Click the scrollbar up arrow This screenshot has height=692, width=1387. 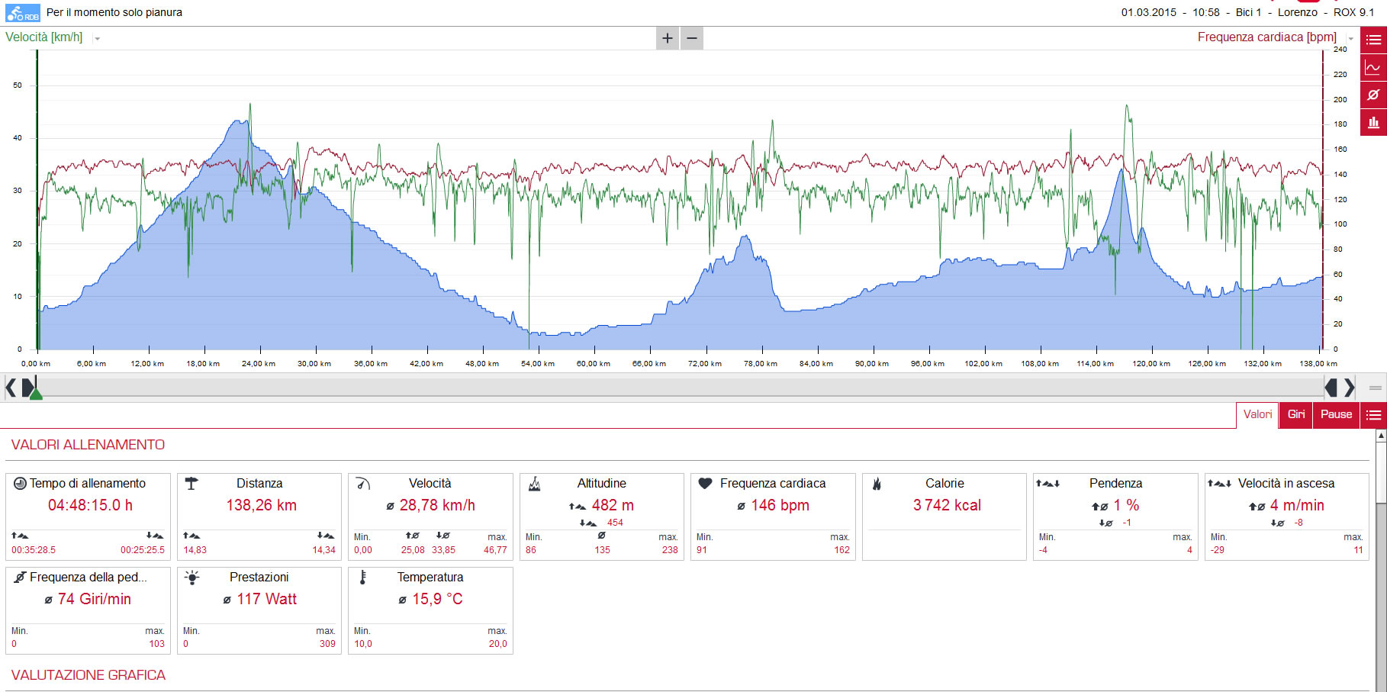point(1381,436)
